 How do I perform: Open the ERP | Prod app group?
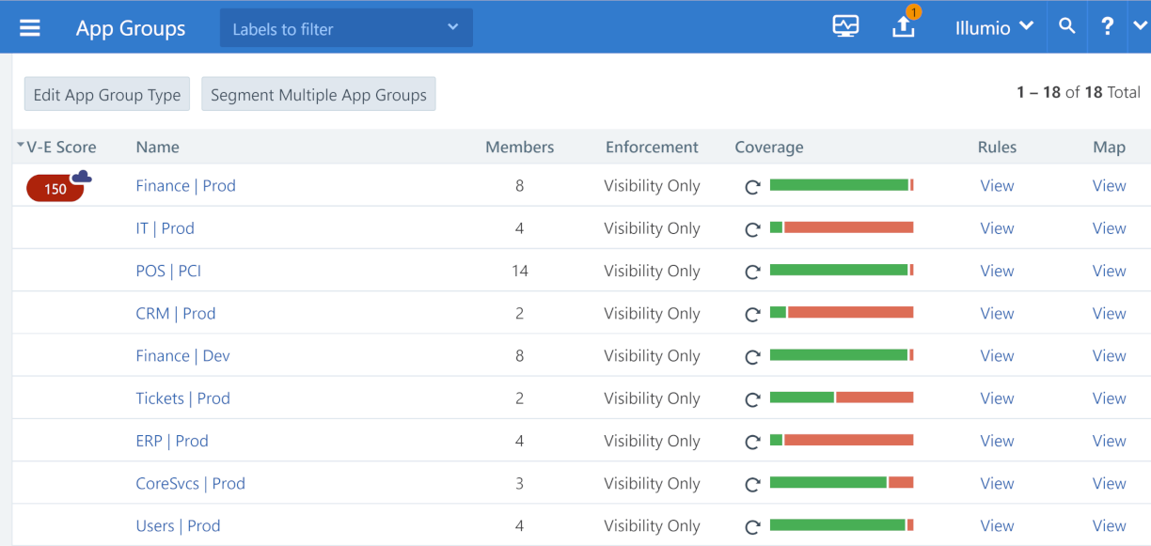coord(172,441)
